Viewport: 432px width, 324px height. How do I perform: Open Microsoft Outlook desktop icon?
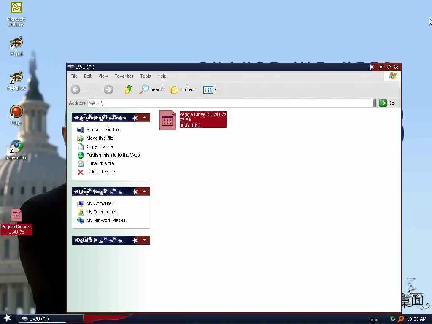coord(16,14)
